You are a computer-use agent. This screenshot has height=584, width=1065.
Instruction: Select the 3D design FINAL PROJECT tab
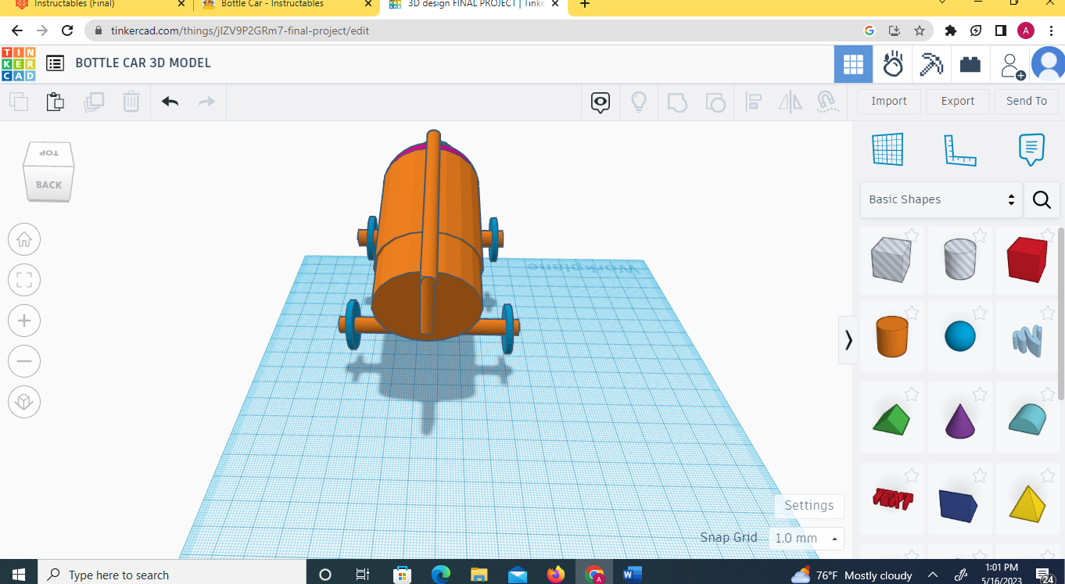point(474,5)
